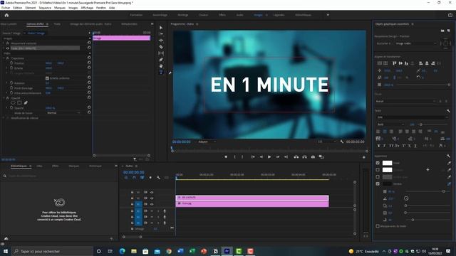Step back one frame
The image size is (456, 256).
[x=261, y=156]
